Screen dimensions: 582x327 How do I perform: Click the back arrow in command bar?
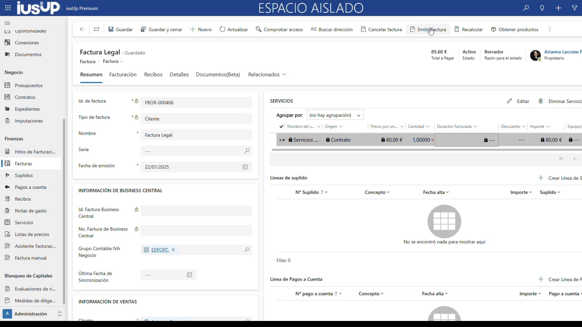[82, 29]
